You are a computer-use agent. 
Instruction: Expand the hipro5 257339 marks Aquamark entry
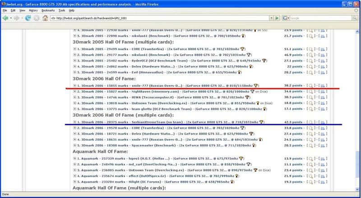(x=74, y=158)
